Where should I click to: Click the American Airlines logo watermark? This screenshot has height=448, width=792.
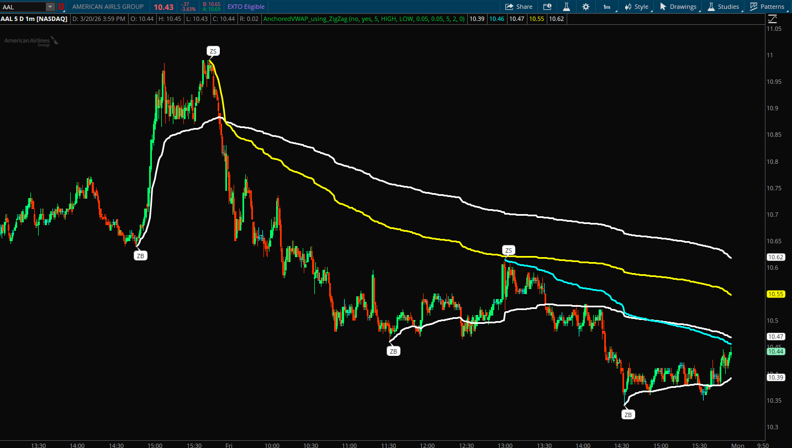point(31,41)
